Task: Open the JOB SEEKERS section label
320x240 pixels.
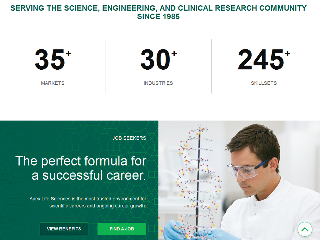Action: [x=130, y=138]
